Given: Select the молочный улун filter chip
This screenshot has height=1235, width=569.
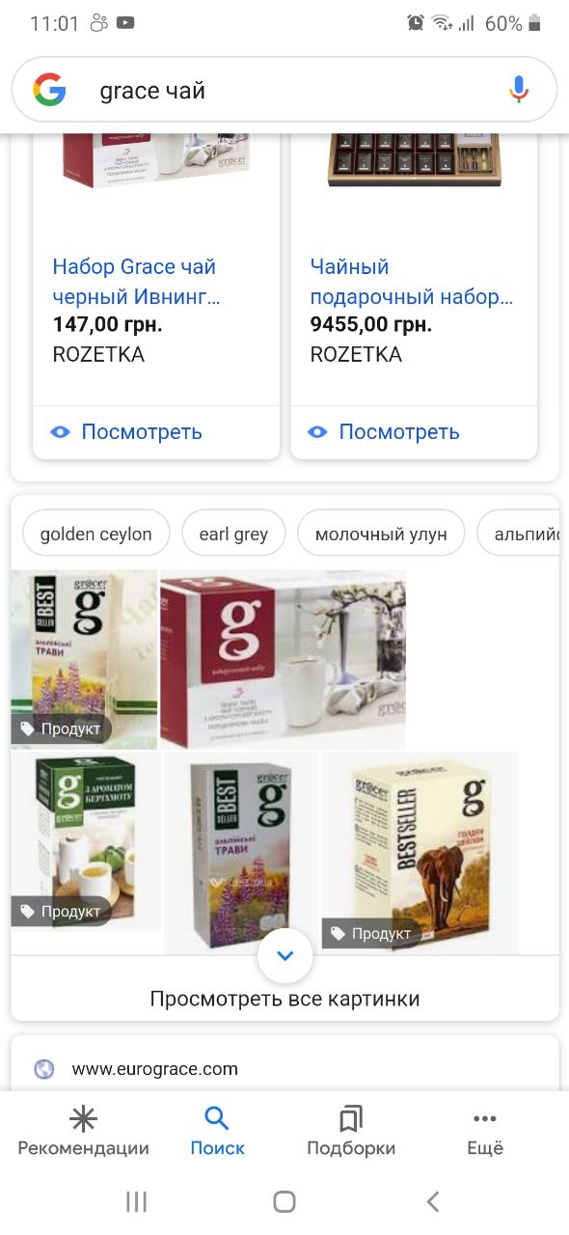Looking at the screenshot, I should click(381, 534).
